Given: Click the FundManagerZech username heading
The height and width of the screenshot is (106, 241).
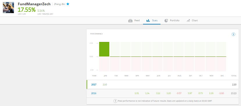Looking at the screenshot, I should coord(34,4).
